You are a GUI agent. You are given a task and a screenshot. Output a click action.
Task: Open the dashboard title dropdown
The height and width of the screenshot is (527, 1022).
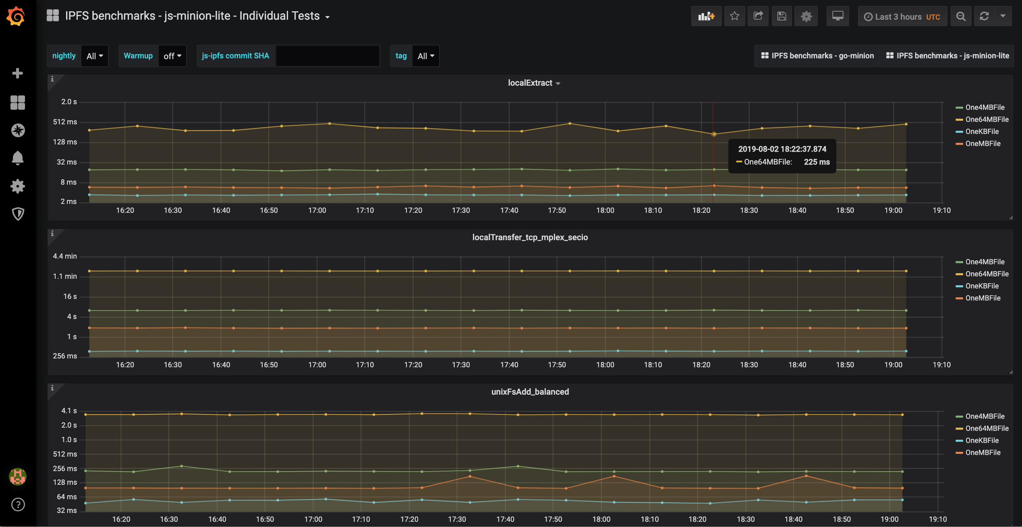197,16
